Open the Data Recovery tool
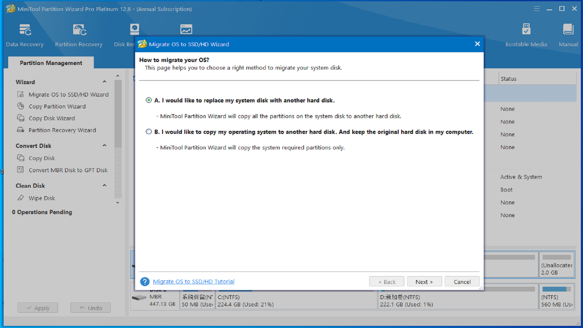The image size is (583, 328). (25, 34)
